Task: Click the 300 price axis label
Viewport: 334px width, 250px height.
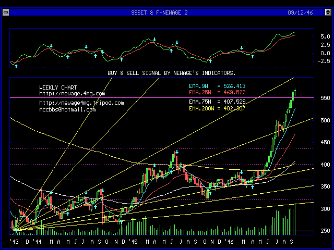Action: coord(325,209)
